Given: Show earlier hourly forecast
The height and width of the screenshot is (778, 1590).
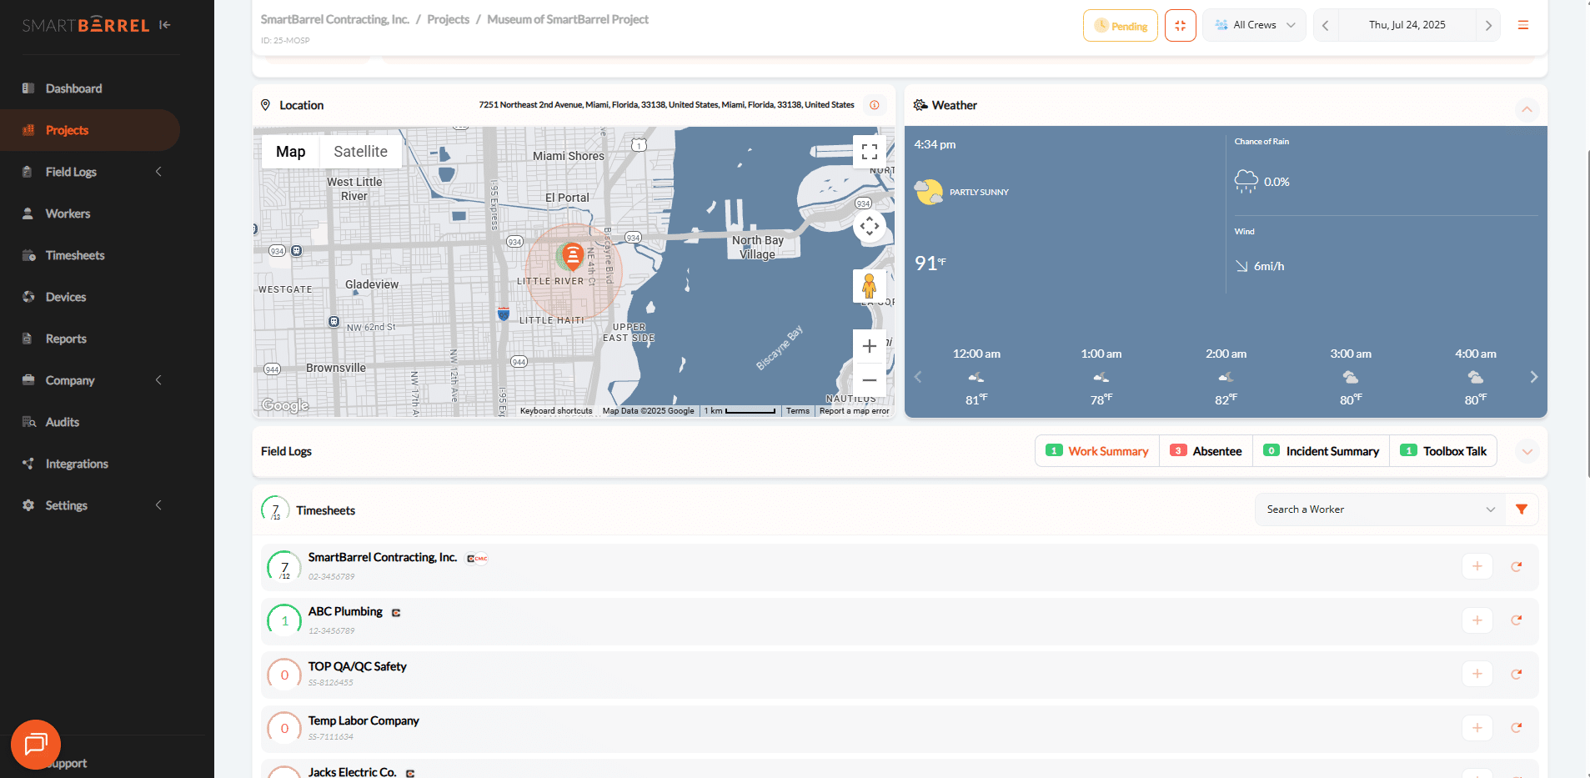Looking at the screenshot, I should tap(918, 377).
